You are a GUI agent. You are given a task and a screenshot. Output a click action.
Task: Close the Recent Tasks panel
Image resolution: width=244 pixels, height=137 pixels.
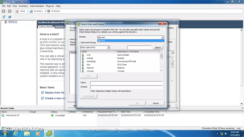point(242,108)
